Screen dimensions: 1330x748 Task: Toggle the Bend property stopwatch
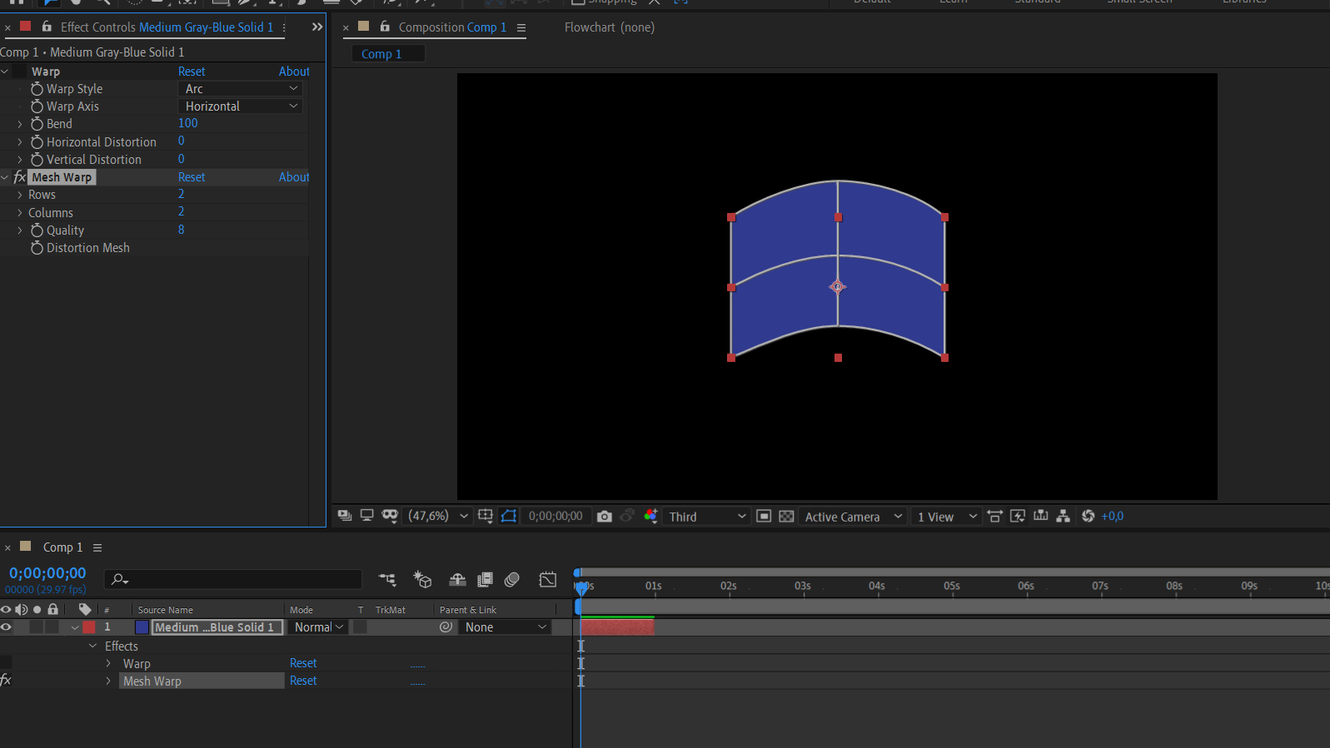point(37,124)
